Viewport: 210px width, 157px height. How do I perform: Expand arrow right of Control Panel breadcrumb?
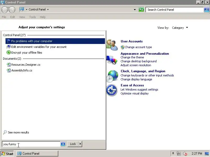click(48, 9)
